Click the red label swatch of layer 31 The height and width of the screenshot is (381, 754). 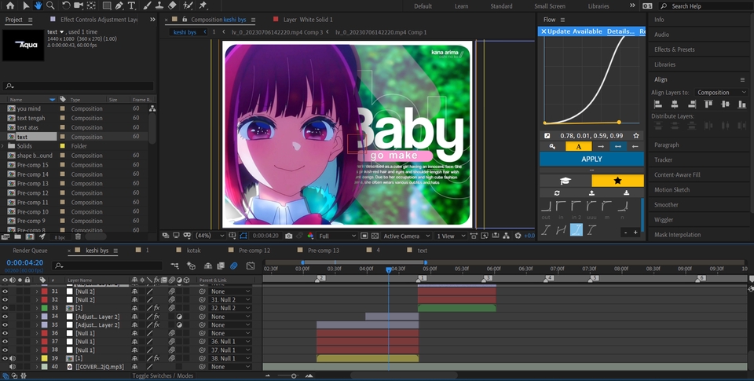[x=45, y=291]
